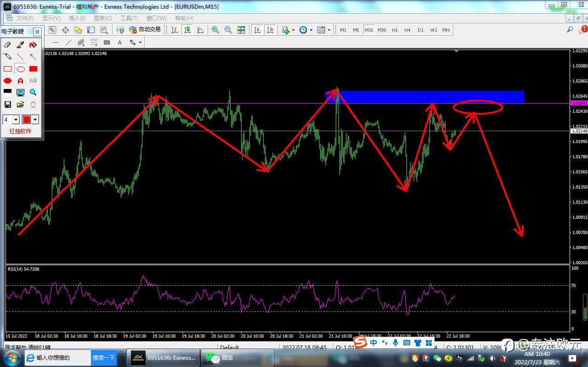Expand the indicators list dropdown arrow
The image size is (588, 367).
[x=293, y=30]
